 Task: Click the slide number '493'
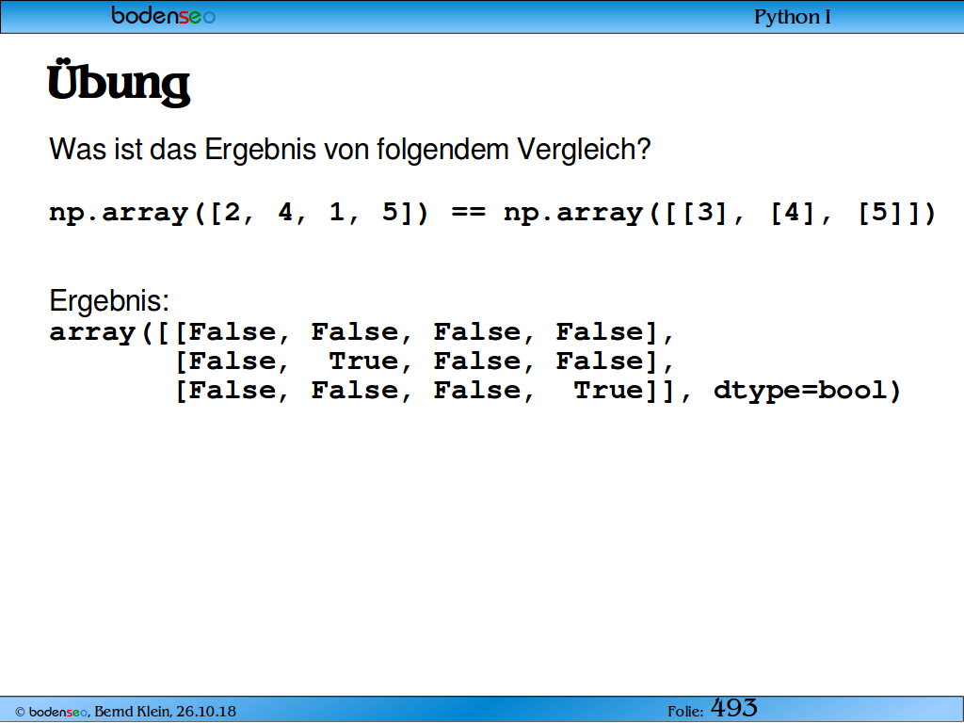[x=733, y=708]
